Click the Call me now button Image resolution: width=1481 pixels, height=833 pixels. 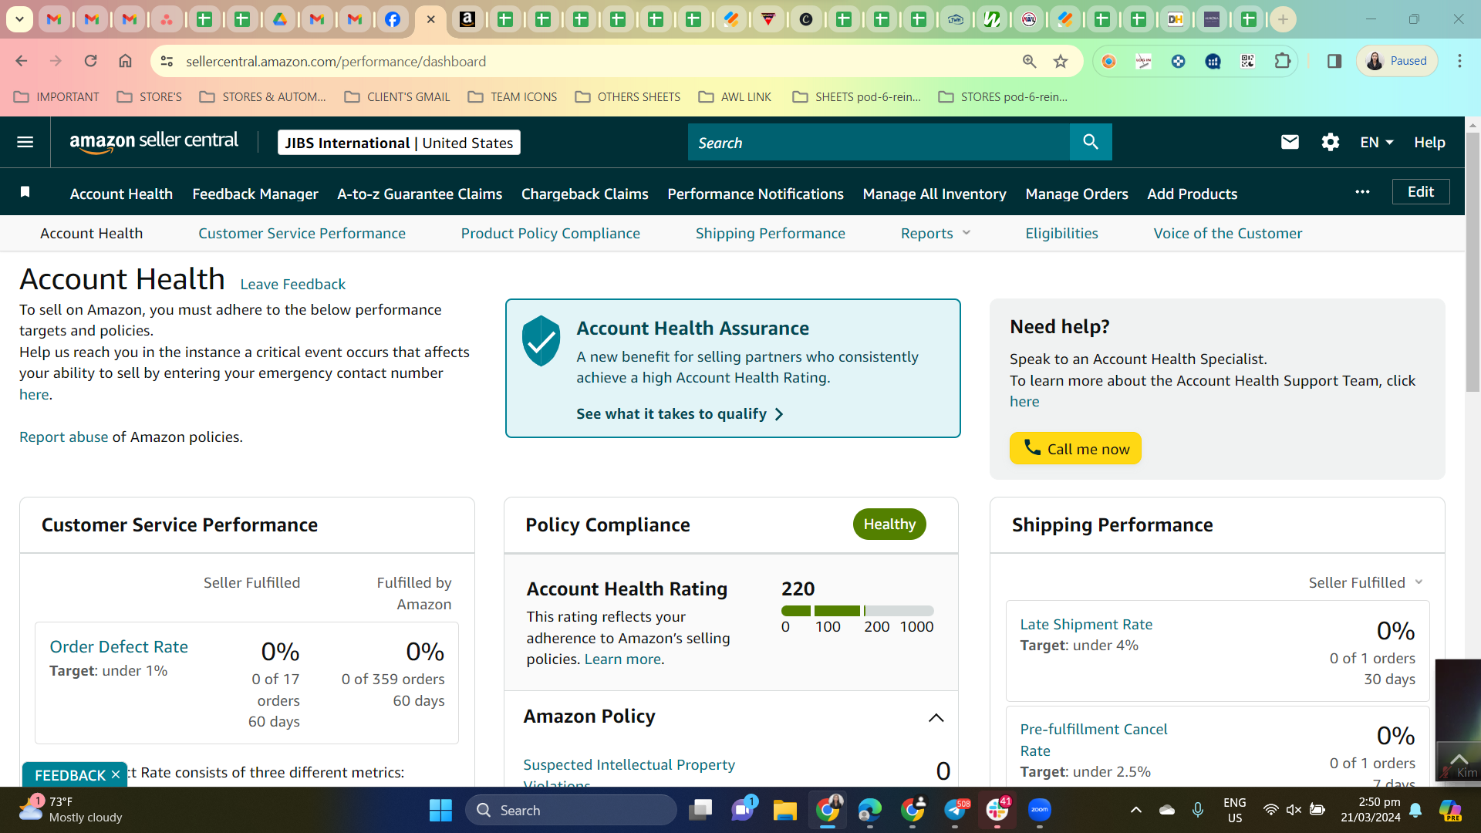click(1075, 448)
